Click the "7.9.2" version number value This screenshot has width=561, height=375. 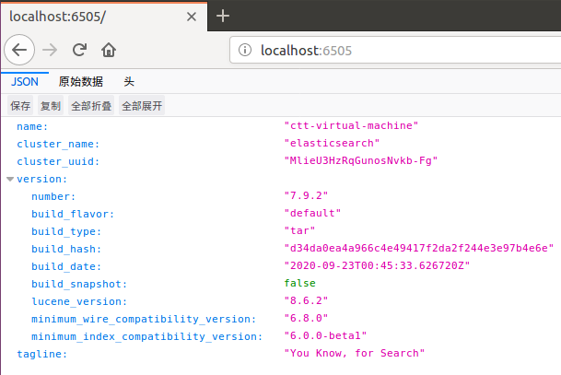tap(306, 195)
